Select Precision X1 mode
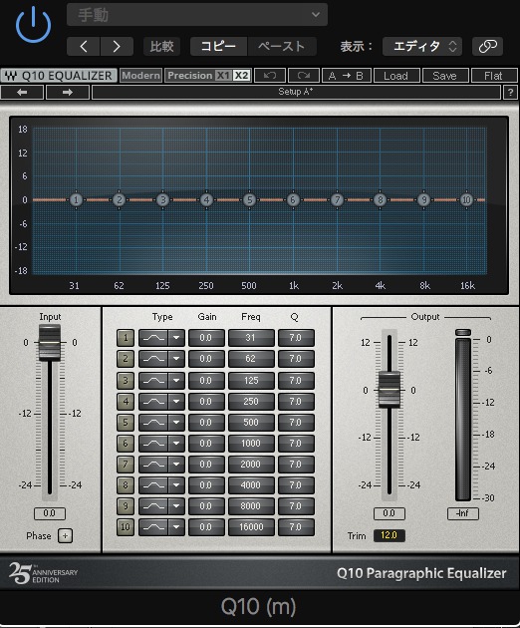This screenshot has height=628, width=520. click(x=223, y=76)
